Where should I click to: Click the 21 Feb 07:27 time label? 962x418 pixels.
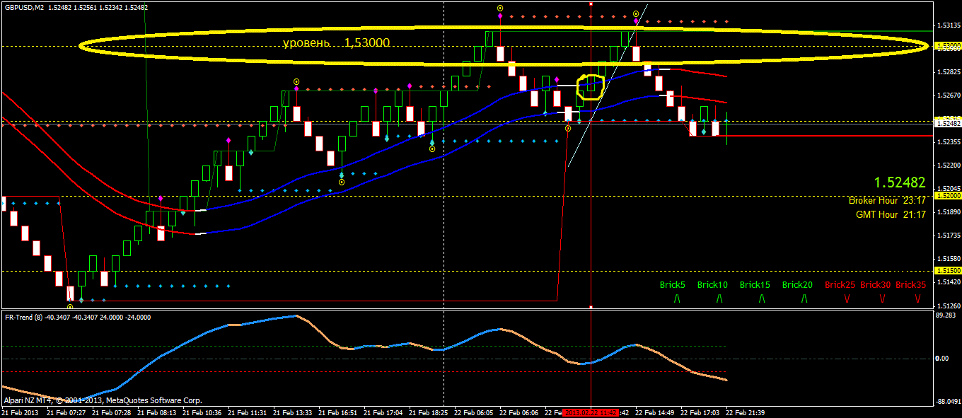(66, 412)
